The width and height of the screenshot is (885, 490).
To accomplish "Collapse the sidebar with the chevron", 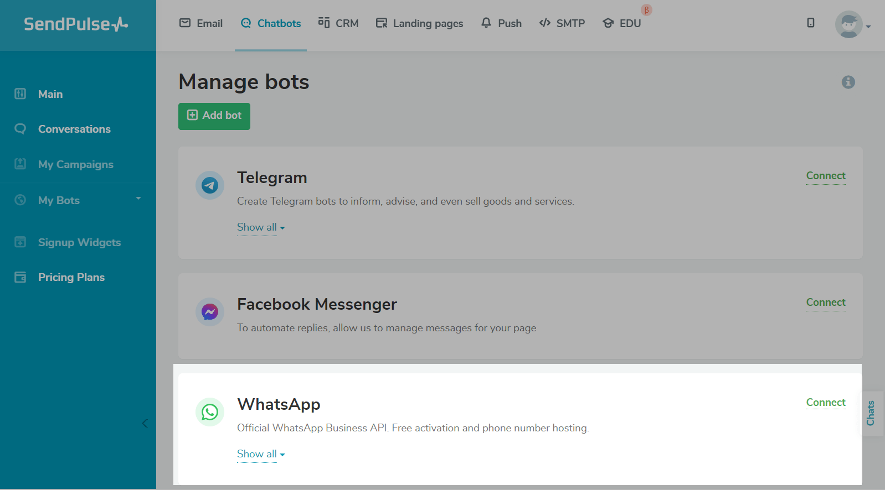I will pyautogui.click(x=145, y=423).
